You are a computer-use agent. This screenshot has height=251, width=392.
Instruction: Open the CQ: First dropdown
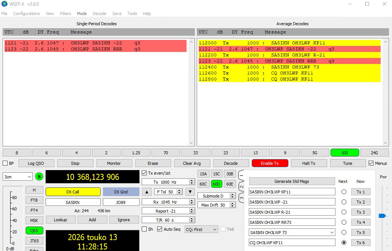pyautogui.click(x=201, y=229)
